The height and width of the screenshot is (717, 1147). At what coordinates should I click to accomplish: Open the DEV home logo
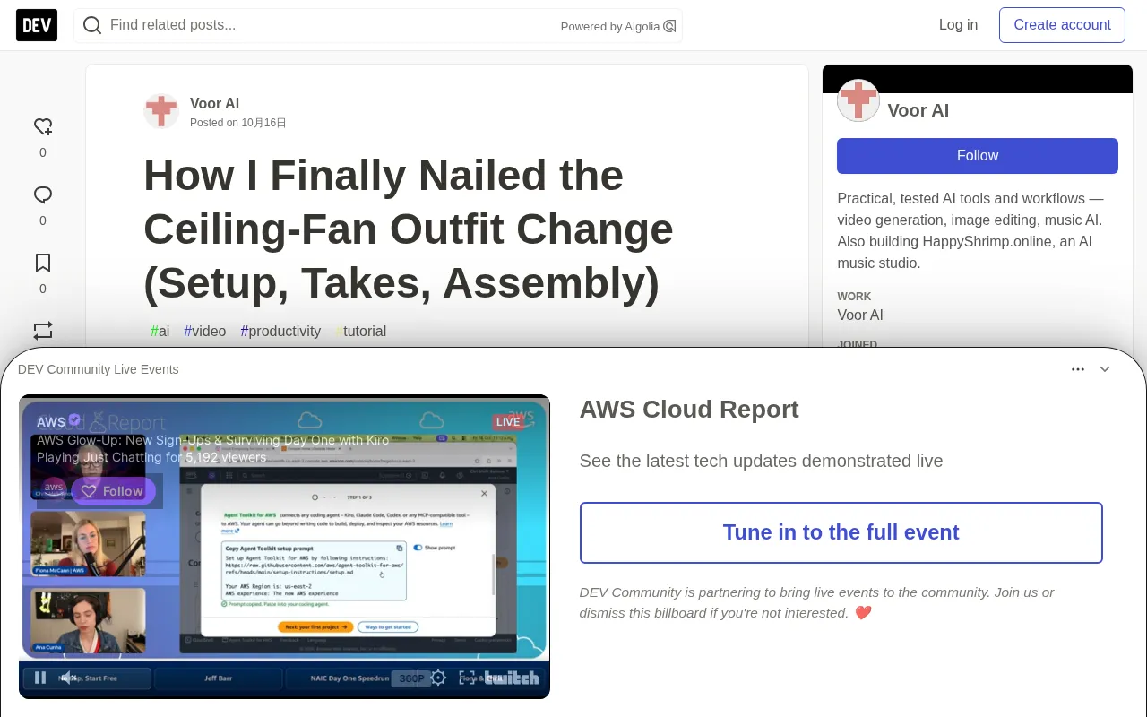click(x=37, y=25)
